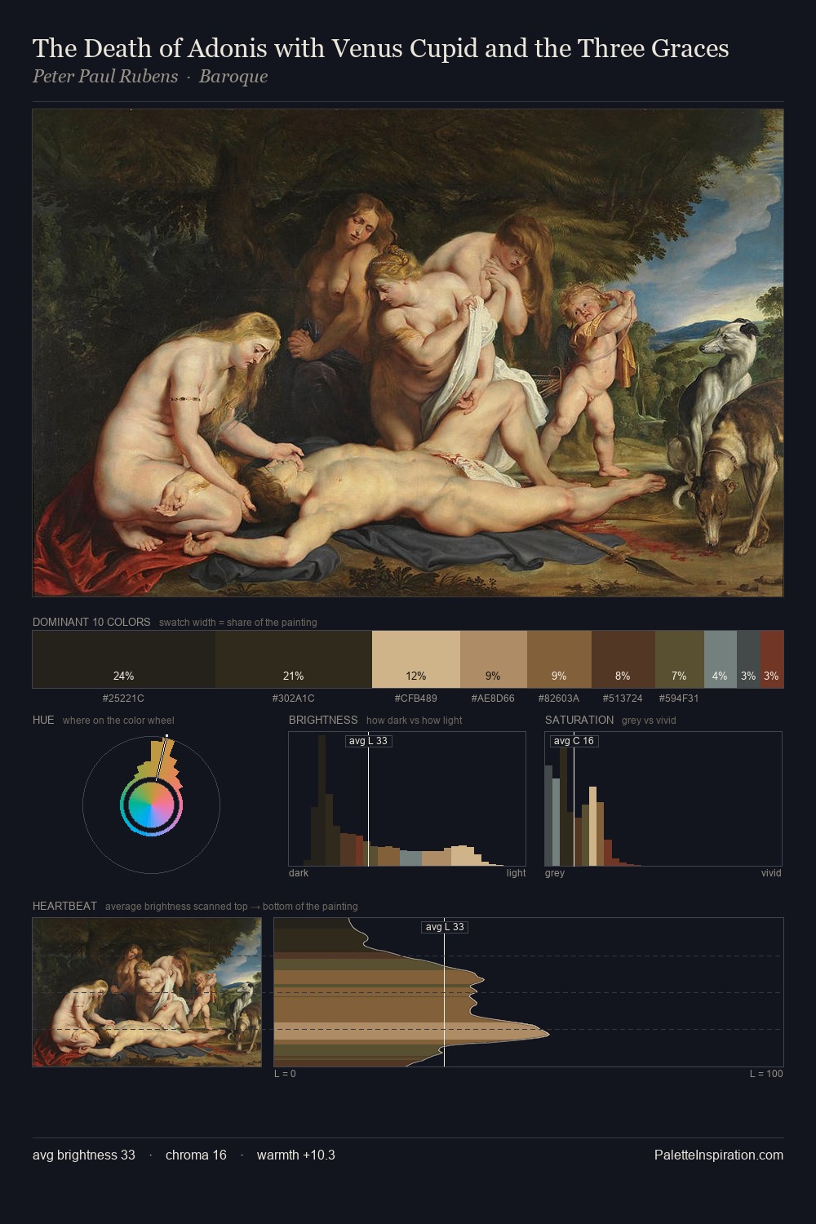Image resolution: width=816 pixels, height=1224 pixels.
Task: Click the 21% swatch #302A1C
Action: pos(294,659)
